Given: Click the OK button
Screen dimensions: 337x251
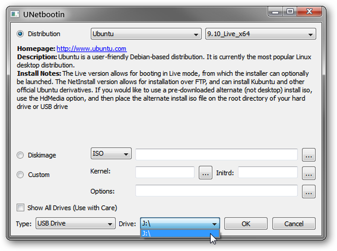Looking at the screenshot, I should click(246, 223).
